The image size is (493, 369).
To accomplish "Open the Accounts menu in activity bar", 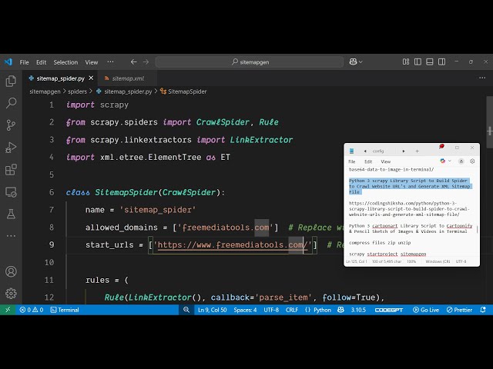I will pos(11,271).
